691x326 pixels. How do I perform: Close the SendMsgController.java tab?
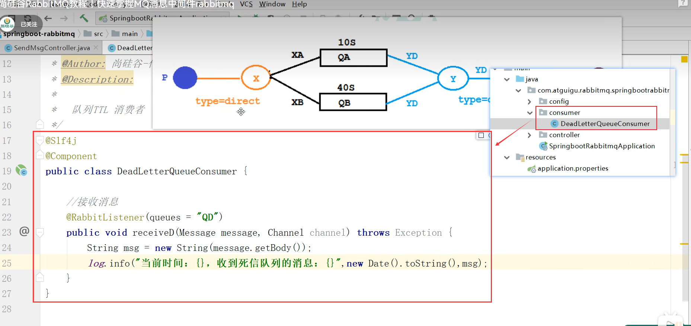pos(96,48)
